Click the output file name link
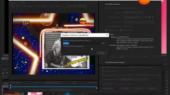170x95 pixels. (128, 26)
